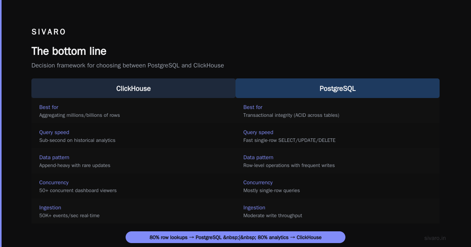The width and height of the screenshot is (471, 247).
Task: Open the sivaro.in link
Action: (x=435, y=238)
